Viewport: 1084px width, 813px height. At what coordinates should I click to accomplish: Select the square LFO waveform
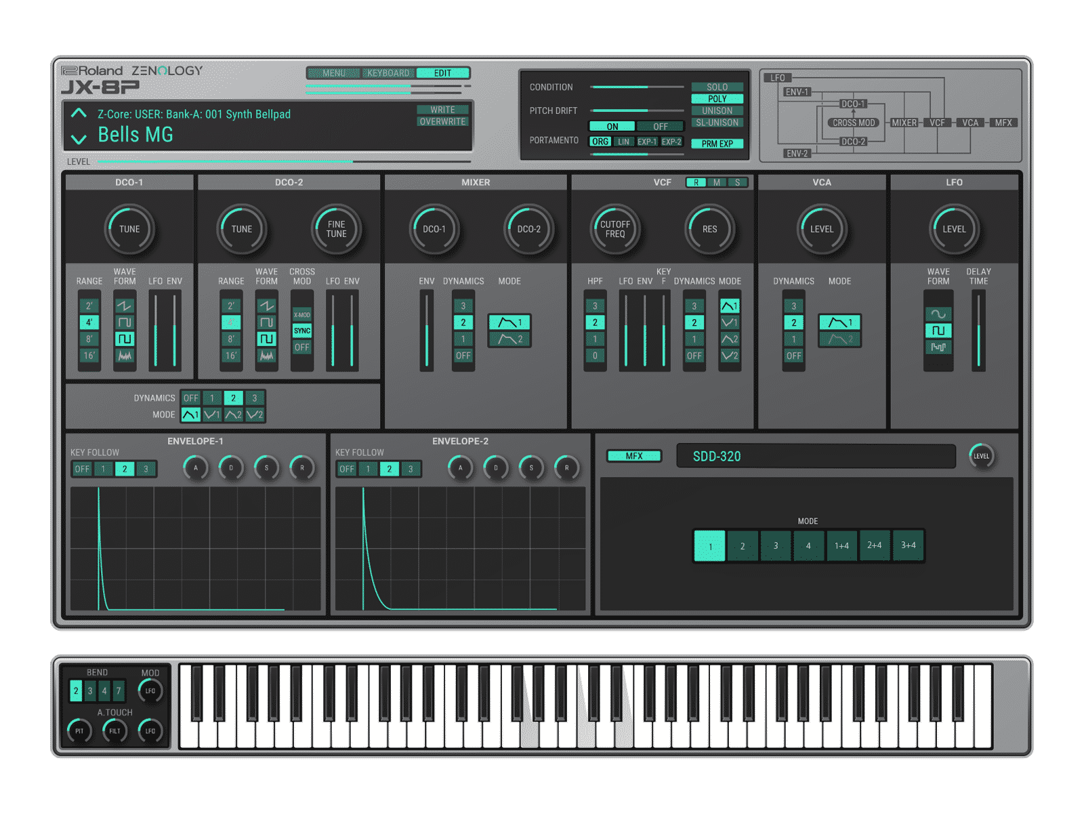tap(938, 331)
